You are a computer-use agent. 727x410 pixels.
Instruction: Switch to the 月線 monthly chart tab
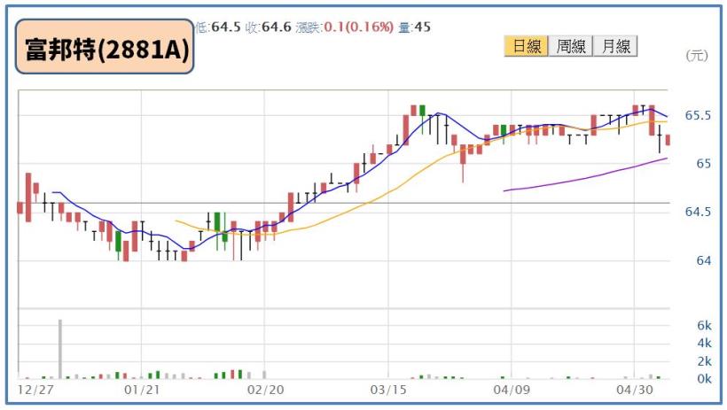tap(615, 46)
